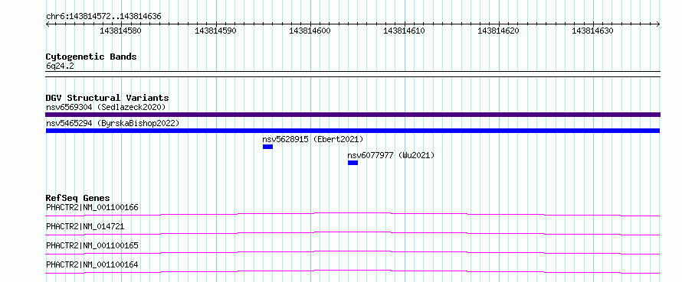This screenshot has height=282, width=682.
Task: Open variant label nsv6569304 (Sedlazeck2020)
Action: click(106, 107)
